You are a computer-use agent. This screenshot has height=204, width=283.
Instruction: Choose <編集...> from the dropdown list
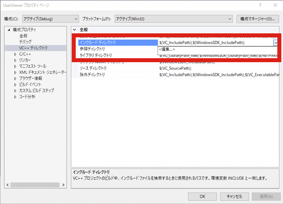(x=167, y=49)
